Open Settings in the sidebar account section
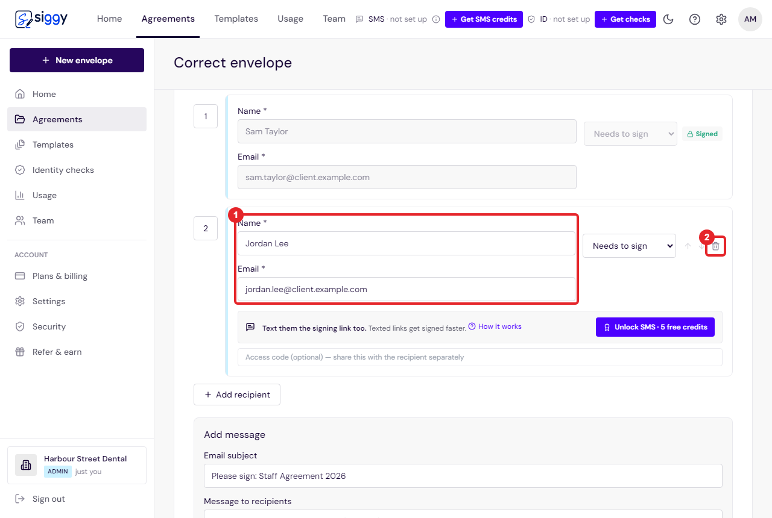 (x=77, y=301)
